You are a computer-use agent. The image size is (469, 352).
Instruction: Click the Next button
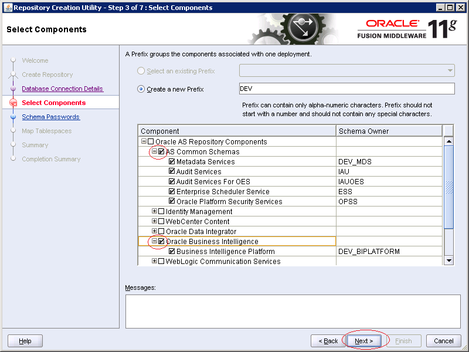[363, 341]
